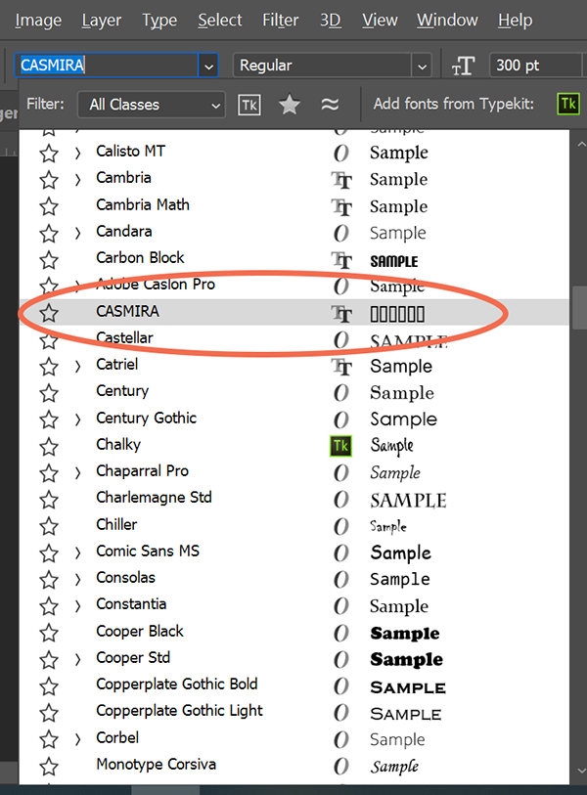
Task: Expand the Candara font family
Action: [x=77, y=233]
